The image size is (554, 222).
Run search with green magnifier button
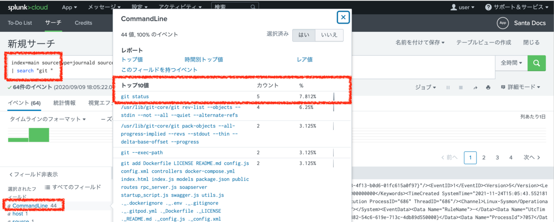click(x=536, y=63)
